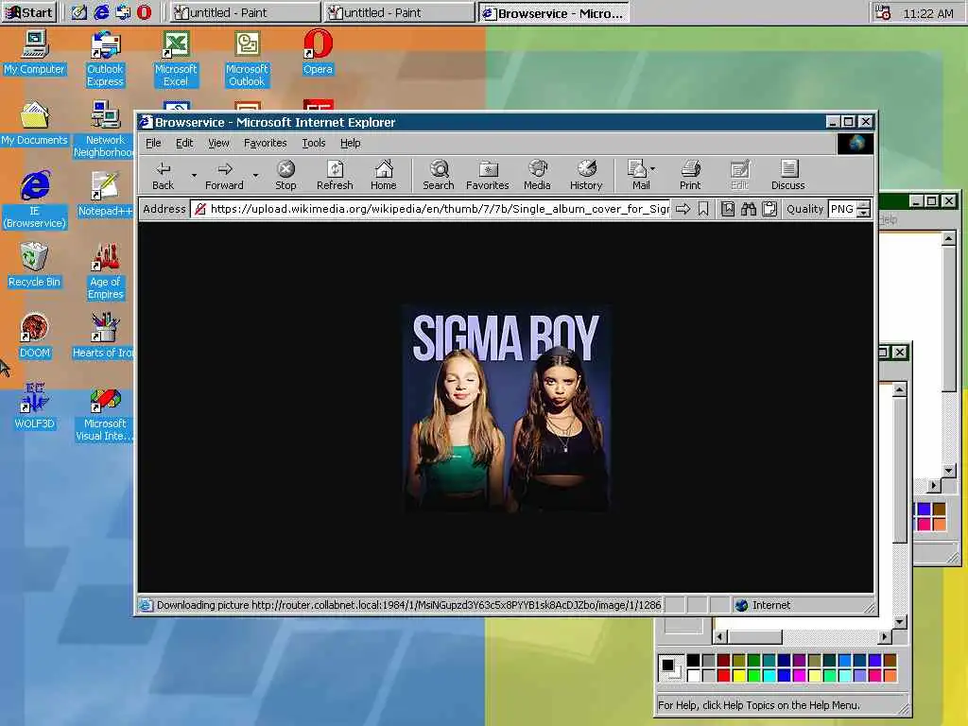The height and width of the screenshot is (726, 968).
Task: Pick the black swatch in the Paint palette
Action: (693, 661)
